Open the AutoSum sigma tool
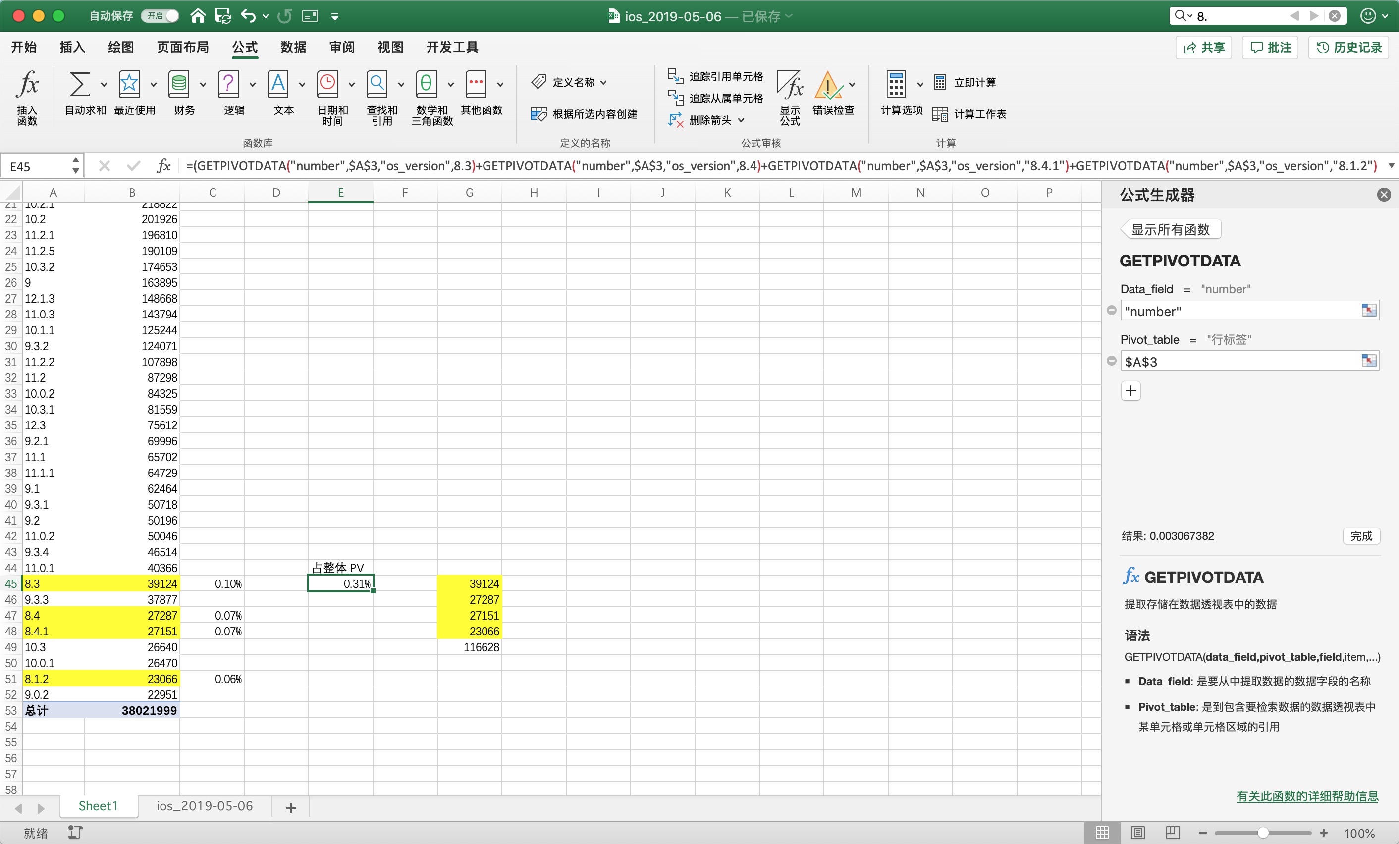This screenshot has height=844, width=1399. (79, 84)
